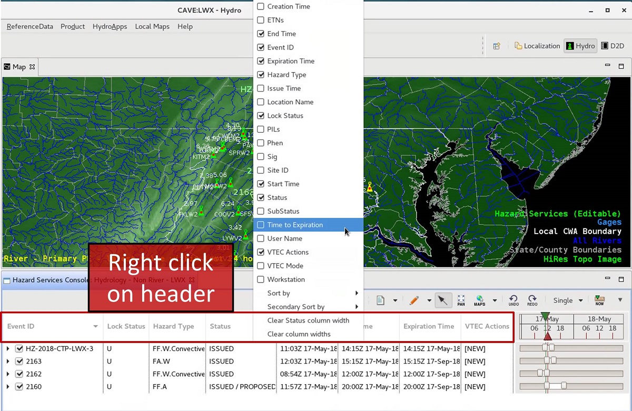The image size is (632, 411).
Task: Click the product document icon in console toolbar
Action: click(381, 300)
